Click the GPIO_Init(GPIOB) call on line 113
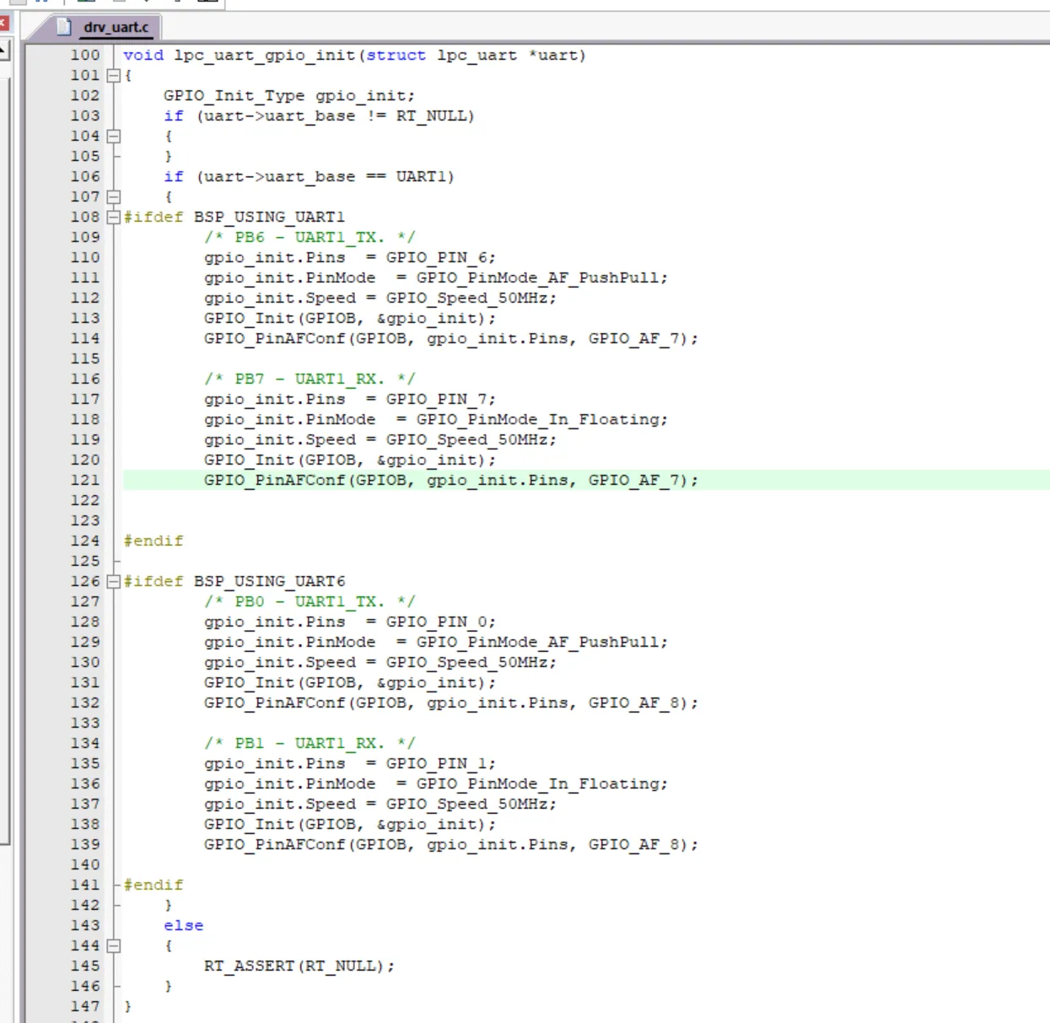The width and height of the screenshot is (1050, 1023). [350, 318]
